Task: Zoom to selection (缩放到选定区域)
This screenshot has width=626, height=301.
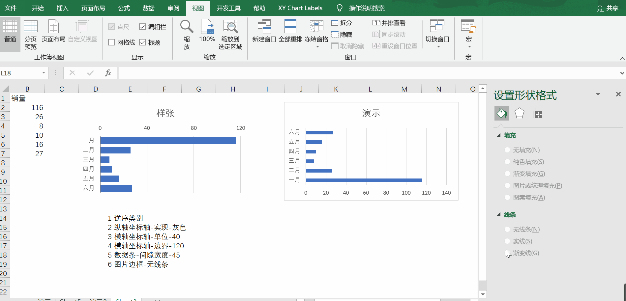Action: point(230,34)
